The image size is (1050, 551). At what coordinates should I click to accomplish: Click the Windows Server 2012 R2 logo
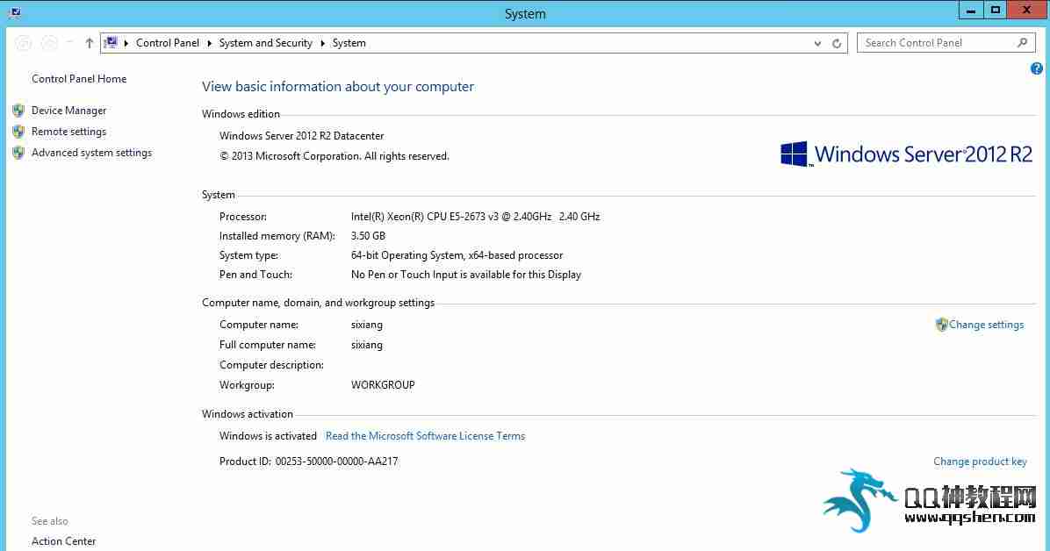pos(907,154)
